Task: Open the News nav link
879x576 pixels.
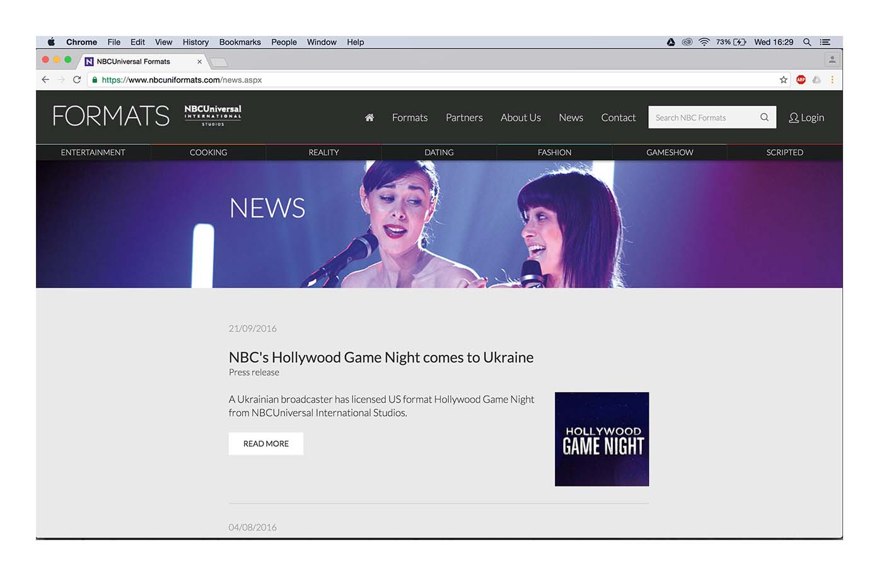Action: 571,117
